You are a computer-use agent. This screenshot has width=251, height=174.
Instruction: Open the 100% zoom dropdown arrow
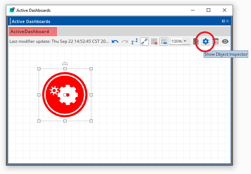pos(185,41)
